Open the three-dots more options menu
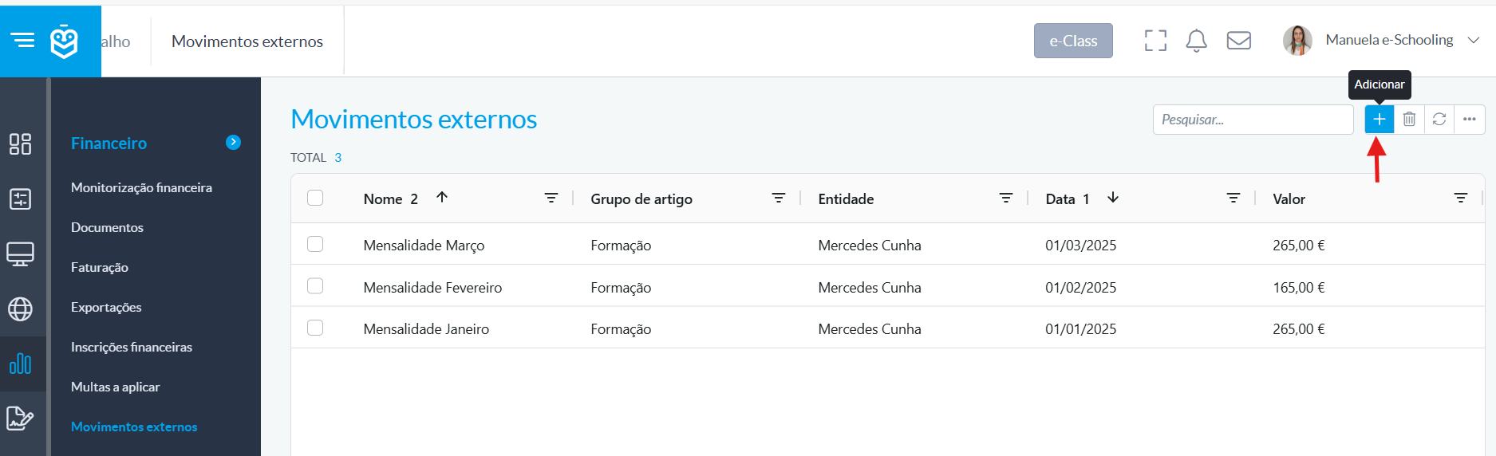This screenshot has height=456, width=1496. 1470,119
